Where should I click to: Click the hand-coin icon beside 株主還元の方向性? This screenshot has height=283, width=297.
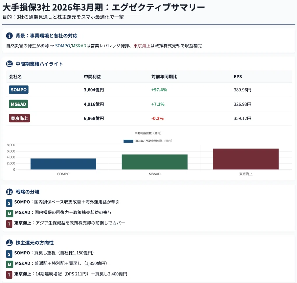tap(9, 243)
